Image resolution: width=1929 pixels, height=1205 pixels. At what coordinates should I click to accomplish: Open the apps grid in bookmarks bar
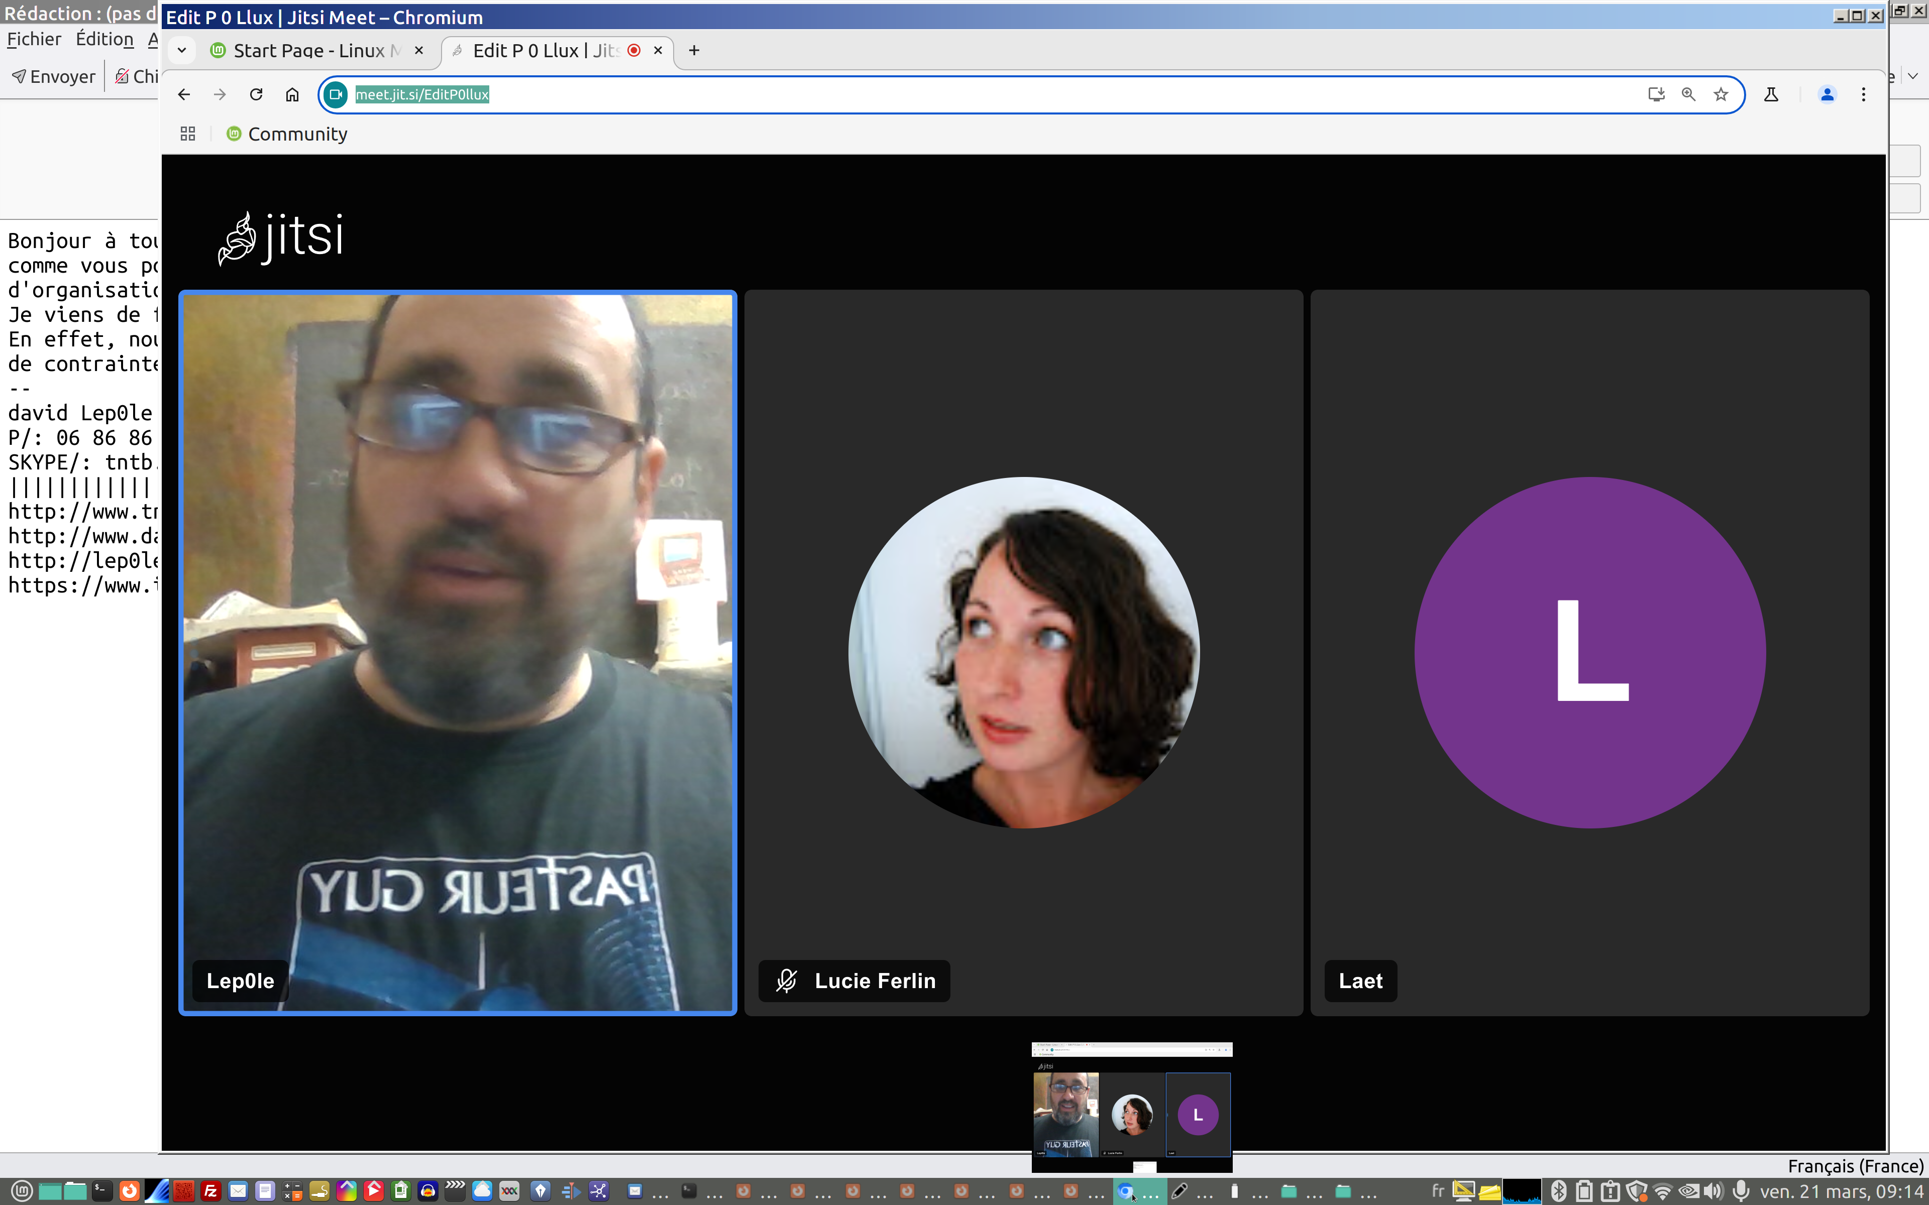pyautogui.click(x=188, y=134)
